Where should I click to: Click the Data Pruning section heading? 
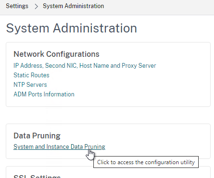pos(37,136)
